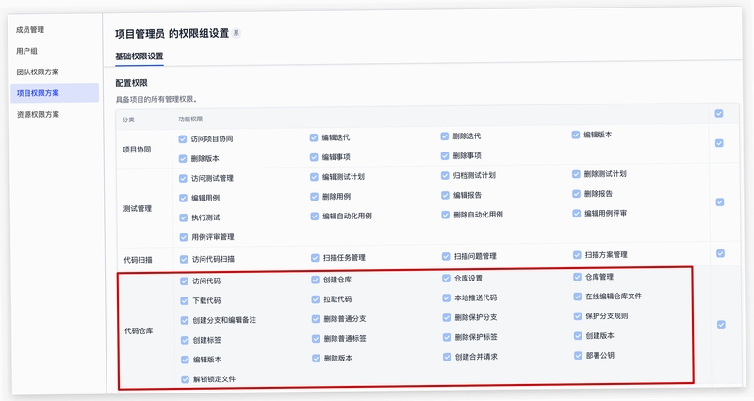Uncheck the 删除迭代 permission
Viewport: 754px width, 401px height.
click(x=444, y=136)
